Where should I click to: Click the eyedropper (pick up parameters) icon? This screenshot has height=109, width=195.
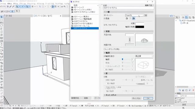[x=11, y=6]
